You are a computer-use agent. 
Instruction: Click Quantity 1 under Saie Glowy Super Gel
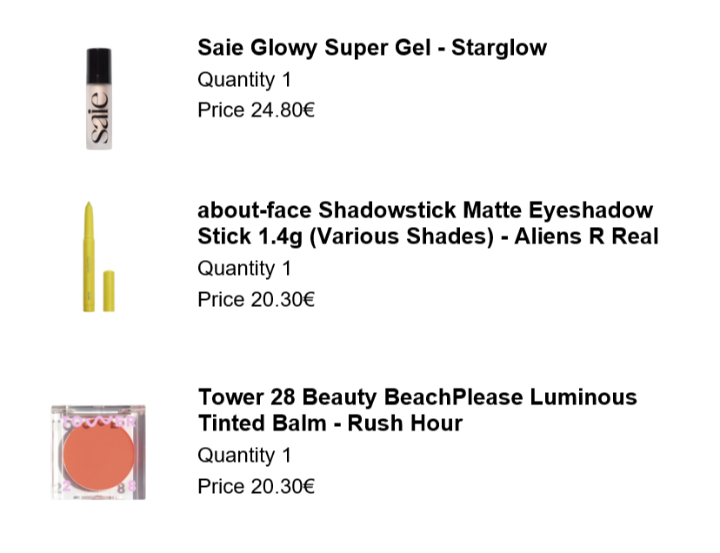[x=244, y=80]
